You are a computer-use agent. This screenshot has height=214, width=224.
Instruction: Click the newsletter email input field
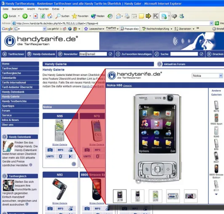coord(93,54)
